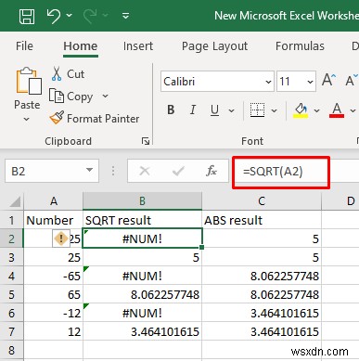Click the Paste clipboard icon

pos(29,81)
